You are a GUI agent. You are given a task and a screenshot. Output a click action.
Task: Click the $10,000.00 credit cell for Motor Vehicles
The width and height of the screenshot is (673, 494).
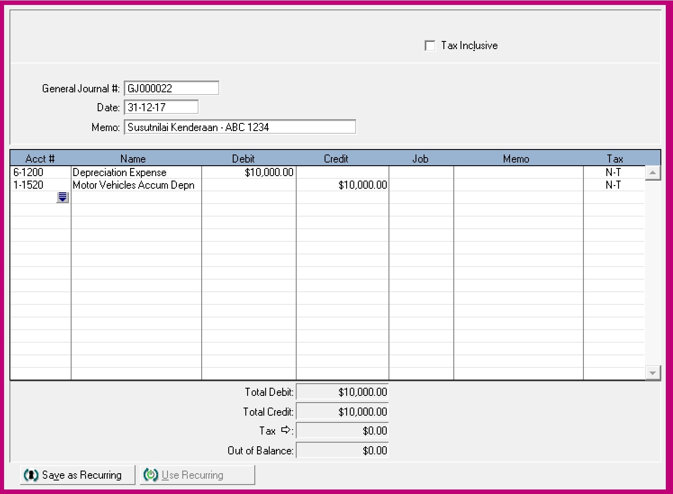[x=343, y=185]
